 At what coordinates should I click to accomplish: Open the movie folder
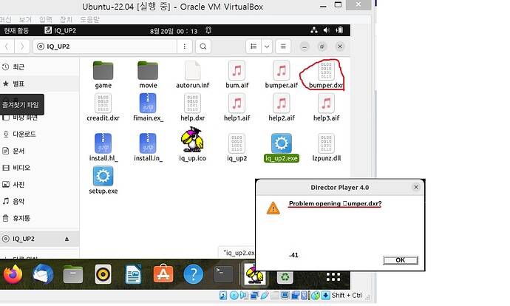click(148, 75)
